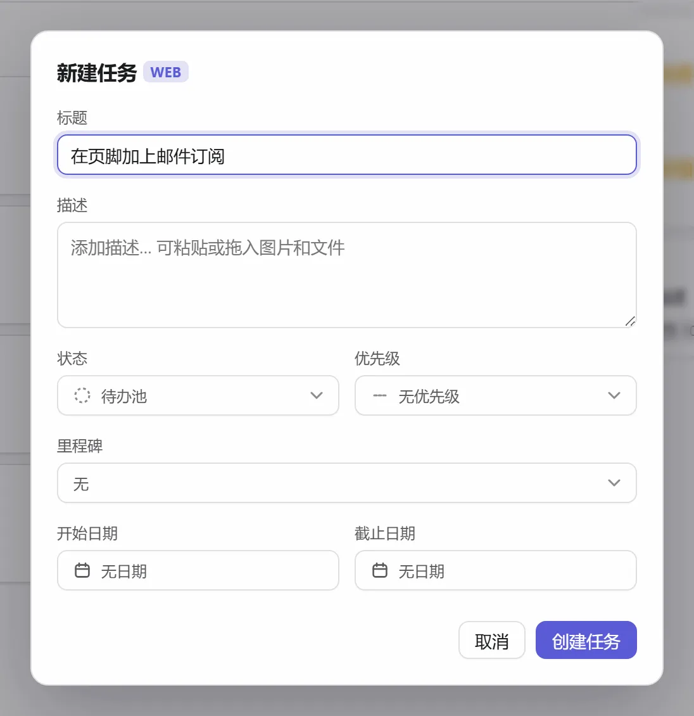Click the WEB project badge
The height and width of the screenshot is (716, 694).
coord(166,72)
